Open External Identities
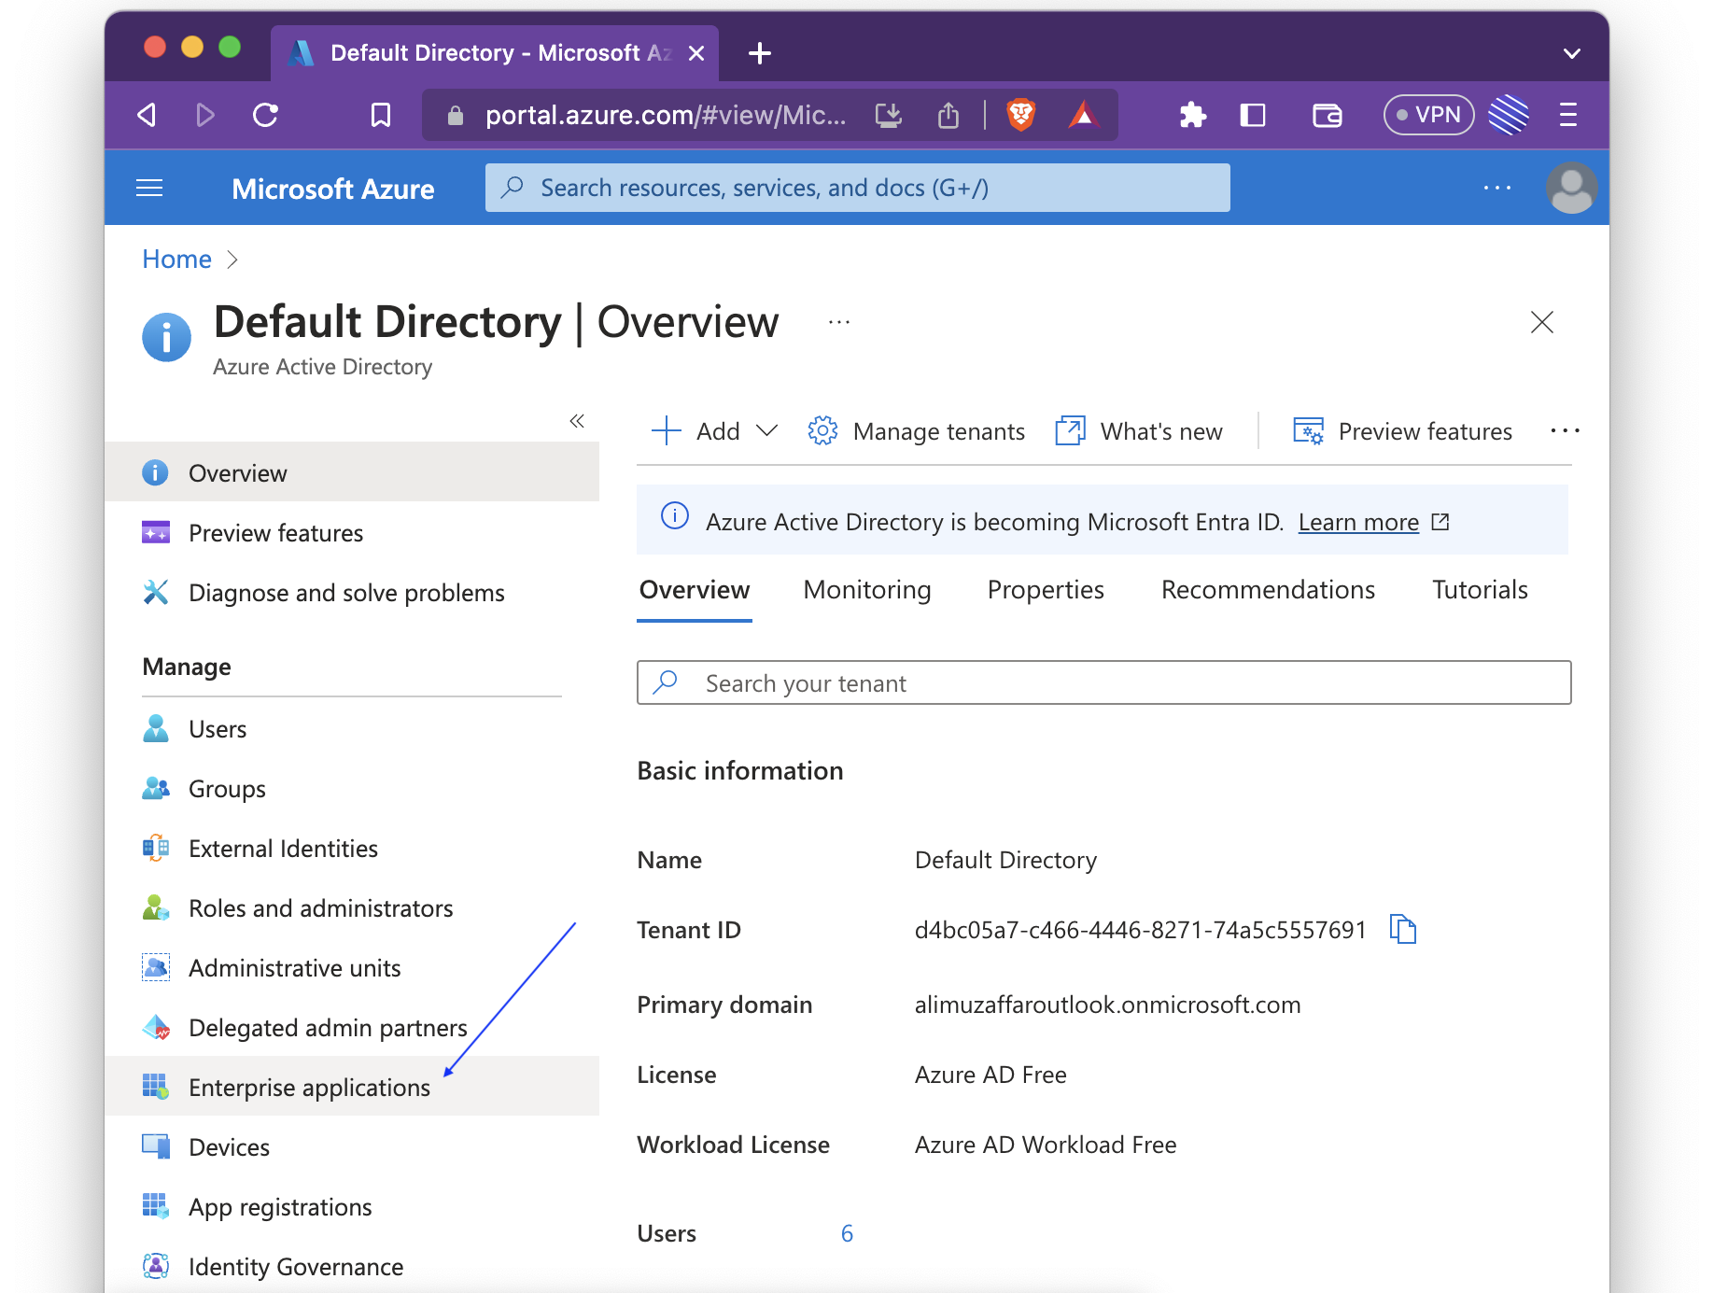The image size is (1714, 1293). (352, 848)
